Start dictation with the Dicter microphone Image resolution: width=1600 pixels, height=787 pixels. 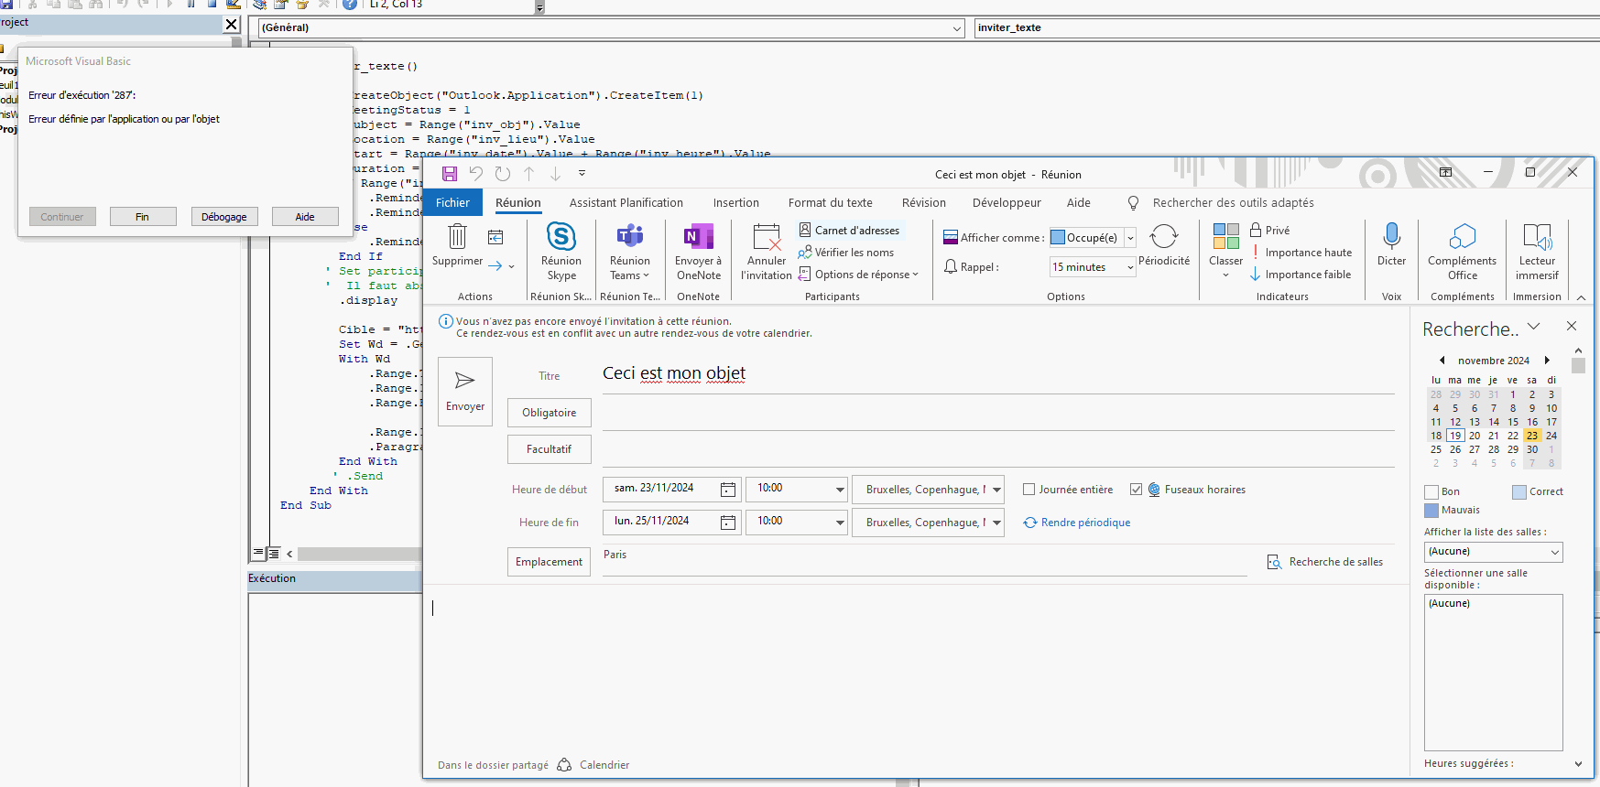[1391, 237]
